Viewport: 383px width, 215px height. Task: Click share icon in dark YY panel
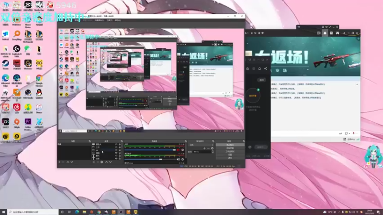266,68
